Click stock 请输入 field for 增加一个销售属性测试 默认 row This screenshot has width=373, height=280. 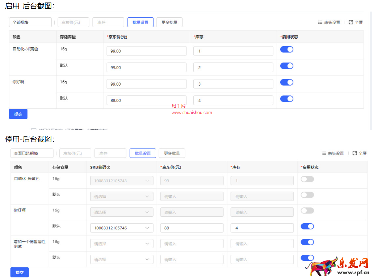(262, 259)
